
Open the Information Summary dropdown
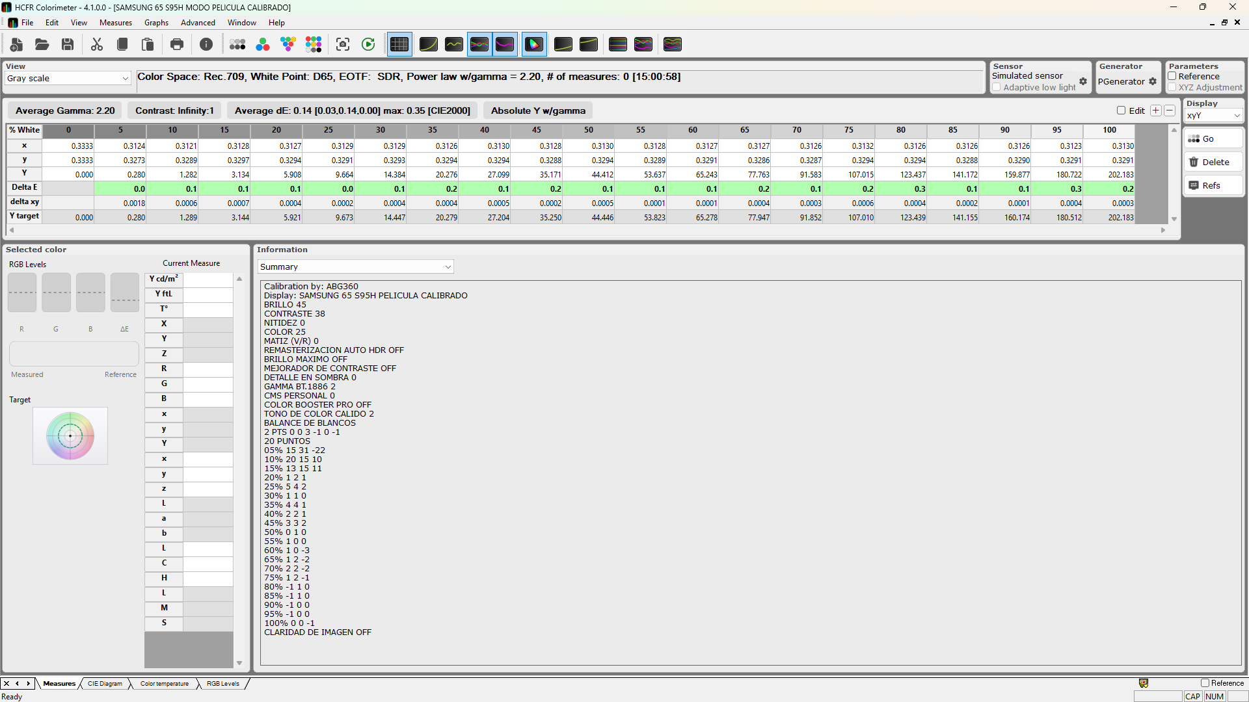355,266
